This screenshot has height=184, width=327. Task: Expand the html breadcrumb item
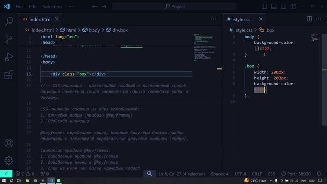tap(68, 30)
